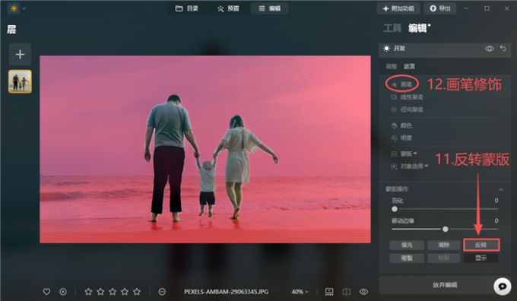The height and width of the screenshot is (301, 517).
Task: Toggle the filmstrip display icon
Action: coord(329,292)
